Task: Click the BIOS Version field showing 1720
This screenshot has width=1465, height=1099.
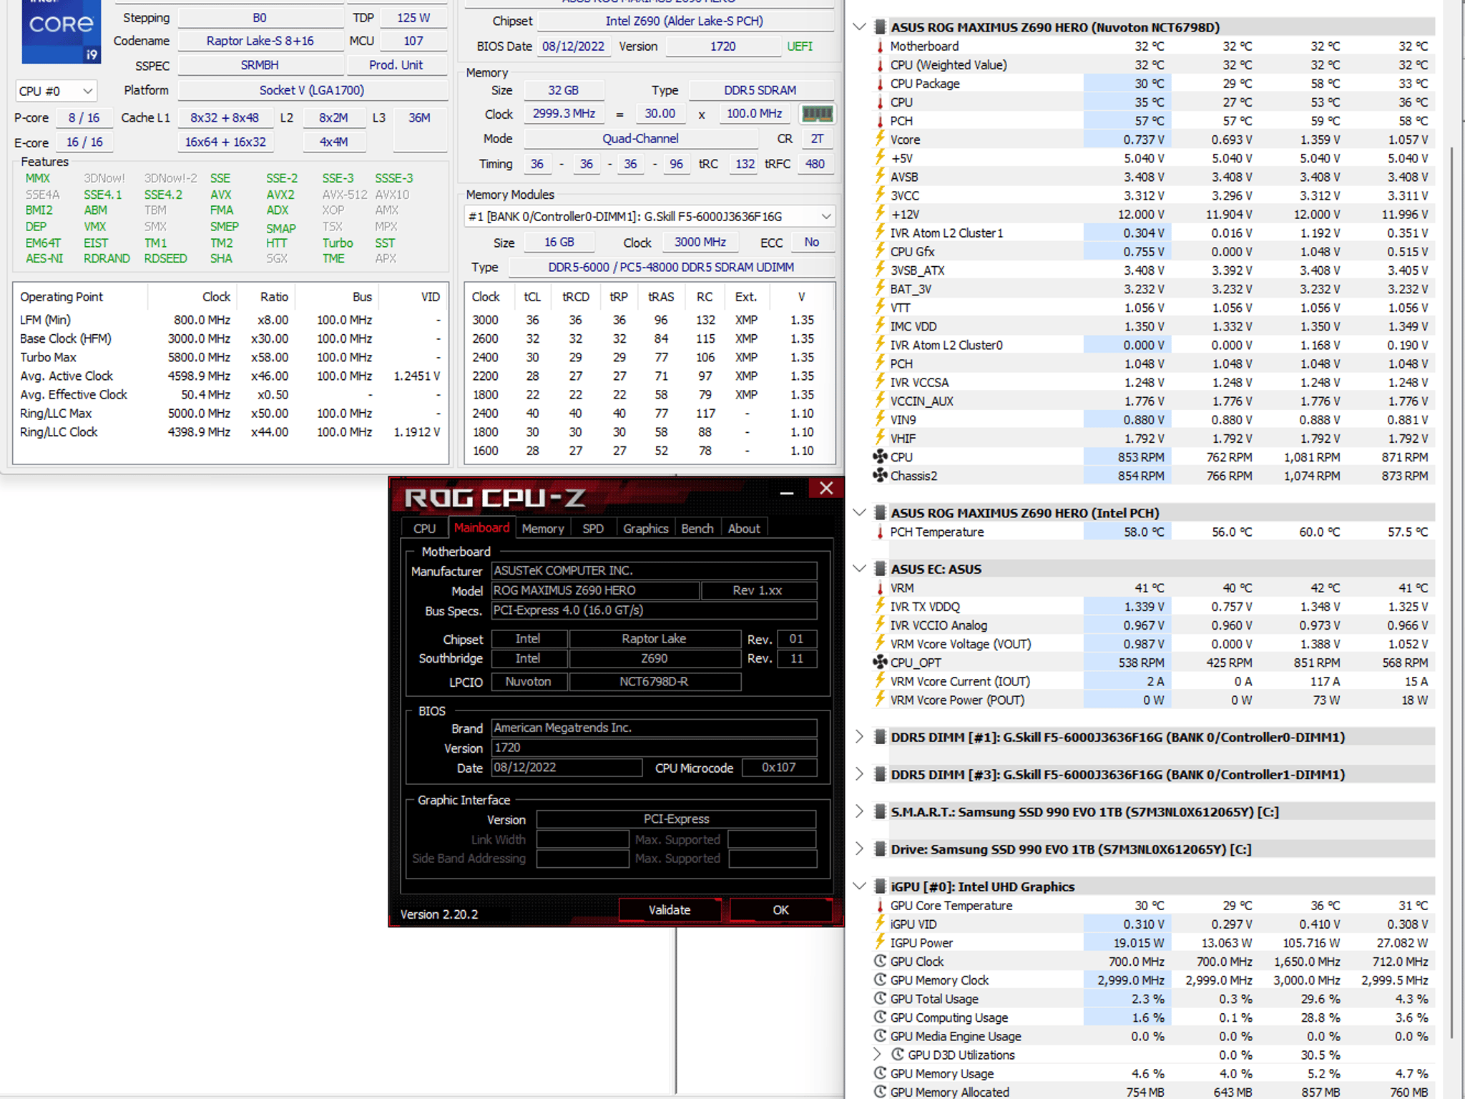Action: point(654,748)
